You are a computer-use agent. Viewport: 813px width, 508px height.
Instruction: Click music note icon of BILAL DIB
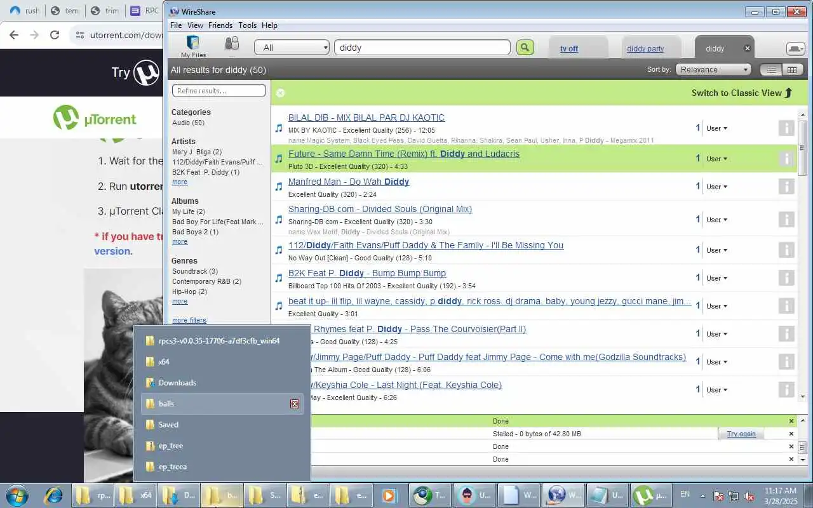pyautogui.click(x=278, y=128)
